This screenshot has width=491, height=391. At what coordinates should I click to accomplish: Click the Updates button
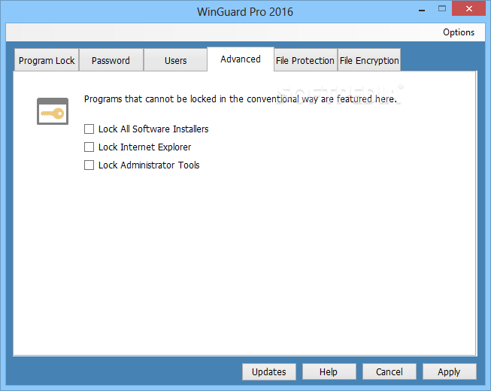tap(269, 371)
